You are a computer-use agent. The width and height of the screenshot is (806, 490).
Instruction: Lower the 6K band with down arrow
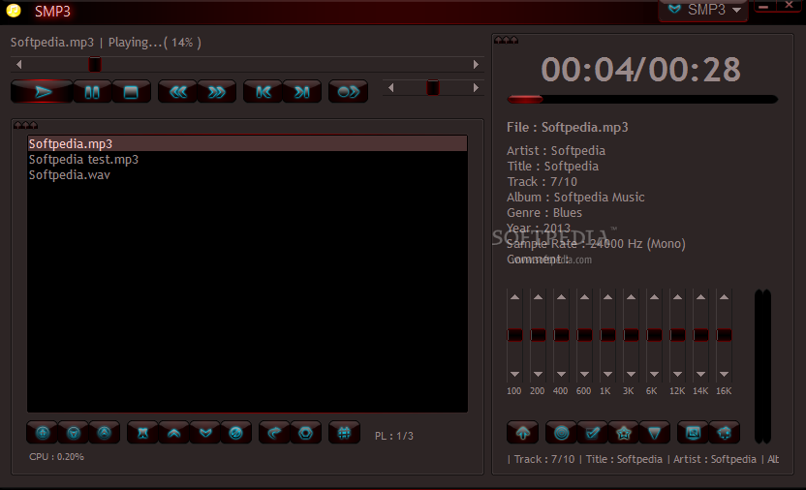tap(654, 375)
